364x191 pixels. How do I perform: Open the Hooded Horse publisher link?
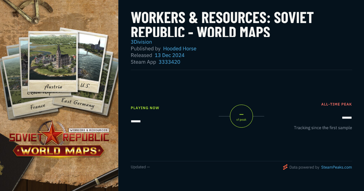click(x=180, y=49)
